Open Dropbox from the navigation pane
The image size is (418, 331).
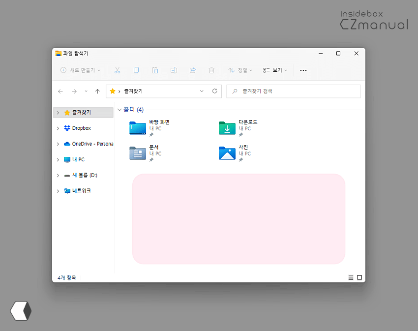click(x=81, y=128)
